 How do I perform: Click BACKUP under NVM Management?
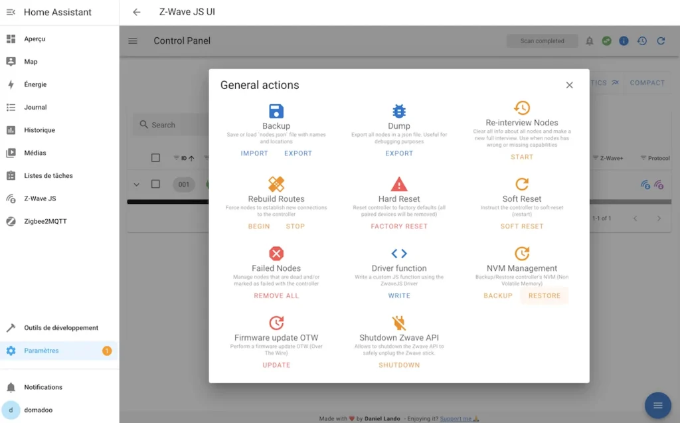pos(498,296)
